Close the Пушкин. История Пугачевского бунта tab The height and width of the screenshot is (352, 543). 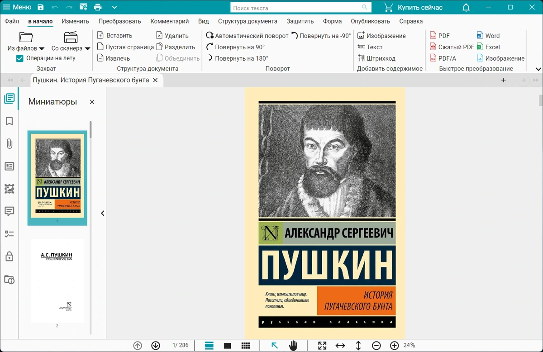[155, 80]
